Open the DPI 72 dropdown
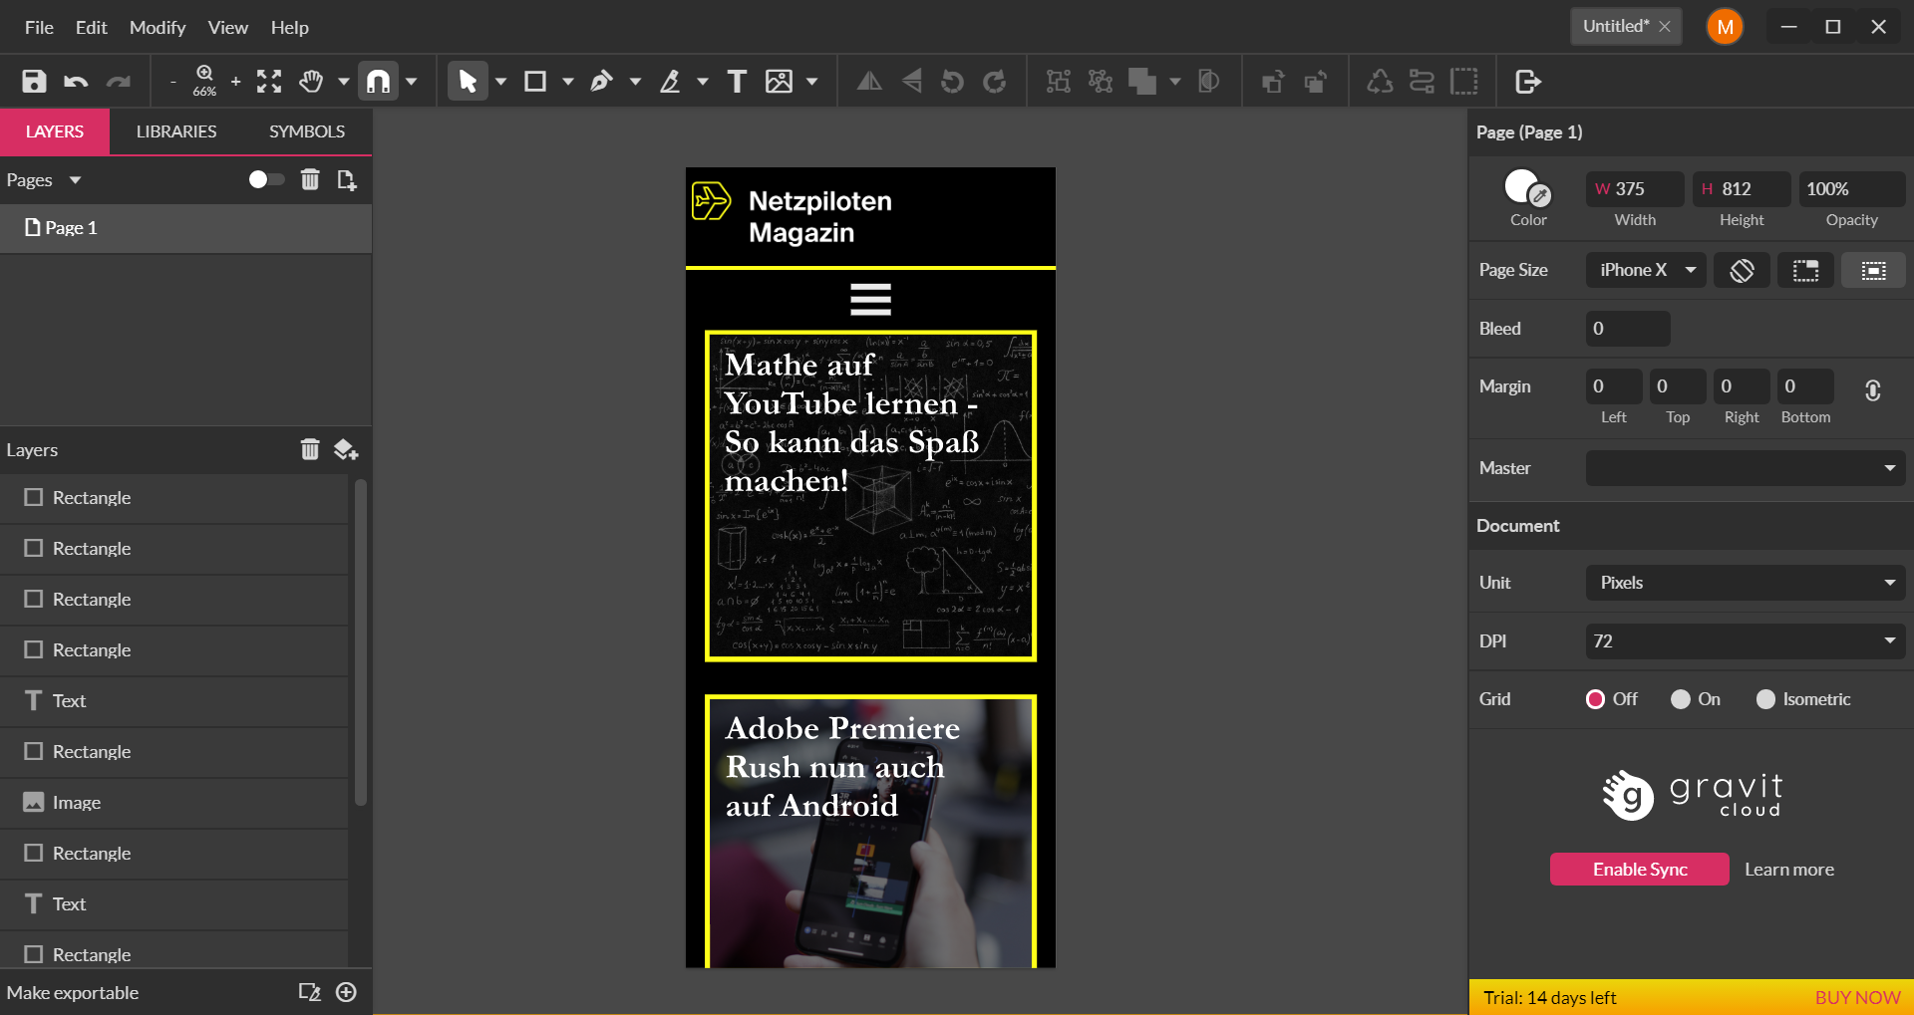 point(1746,641)
